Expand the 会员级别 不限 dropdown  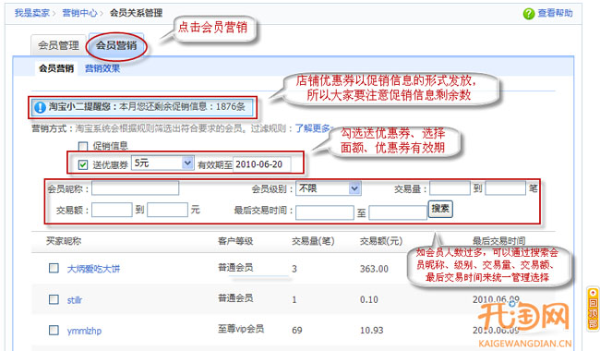point(328,188)
